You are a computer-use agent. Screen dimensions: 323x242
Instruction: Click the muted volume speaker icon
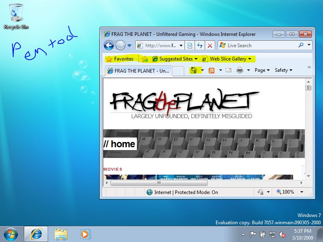click(x=282, y=234)
